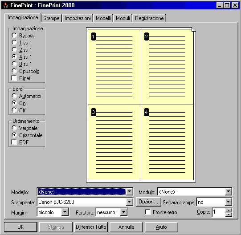Screen dimensions: 241x235
Task: Click page 3 in the preview
Action: [114, 142]
